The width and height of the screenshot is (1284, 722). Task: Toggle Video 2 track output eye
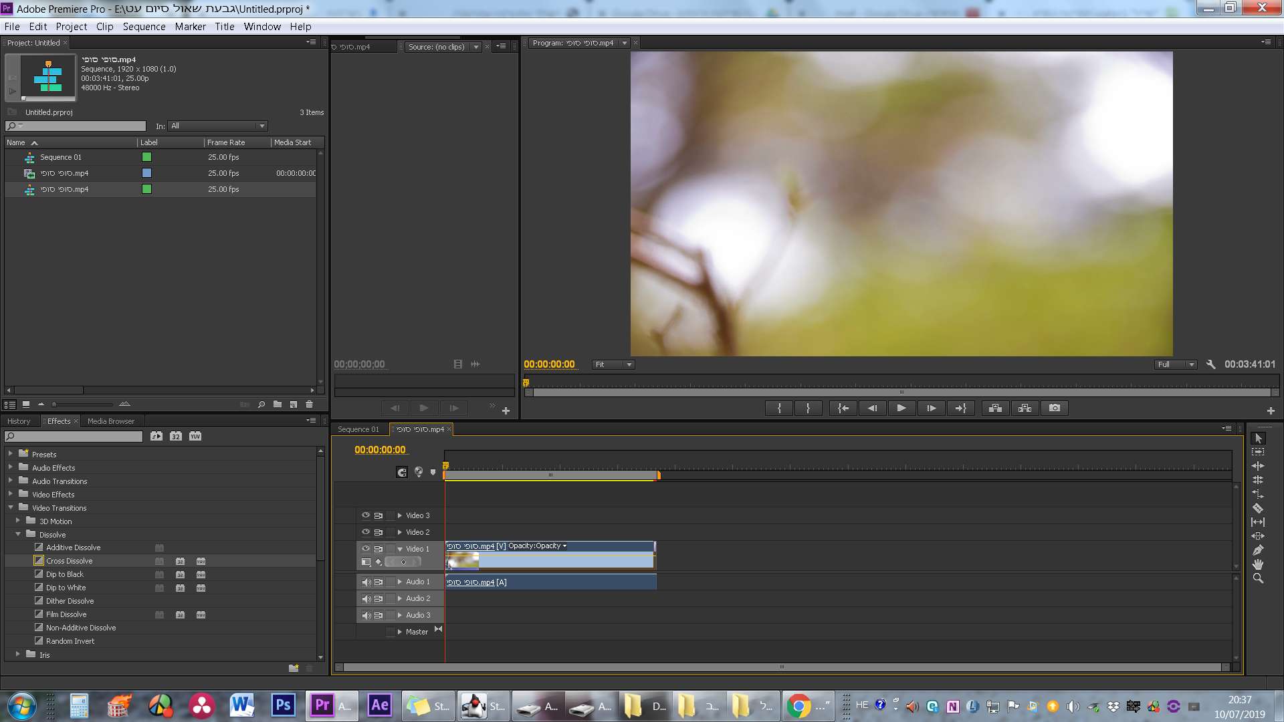tap(366, 532)
